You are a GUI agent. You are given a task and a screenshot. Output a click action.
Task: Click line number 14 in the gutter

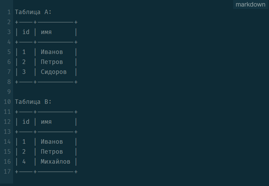[8, 142]
